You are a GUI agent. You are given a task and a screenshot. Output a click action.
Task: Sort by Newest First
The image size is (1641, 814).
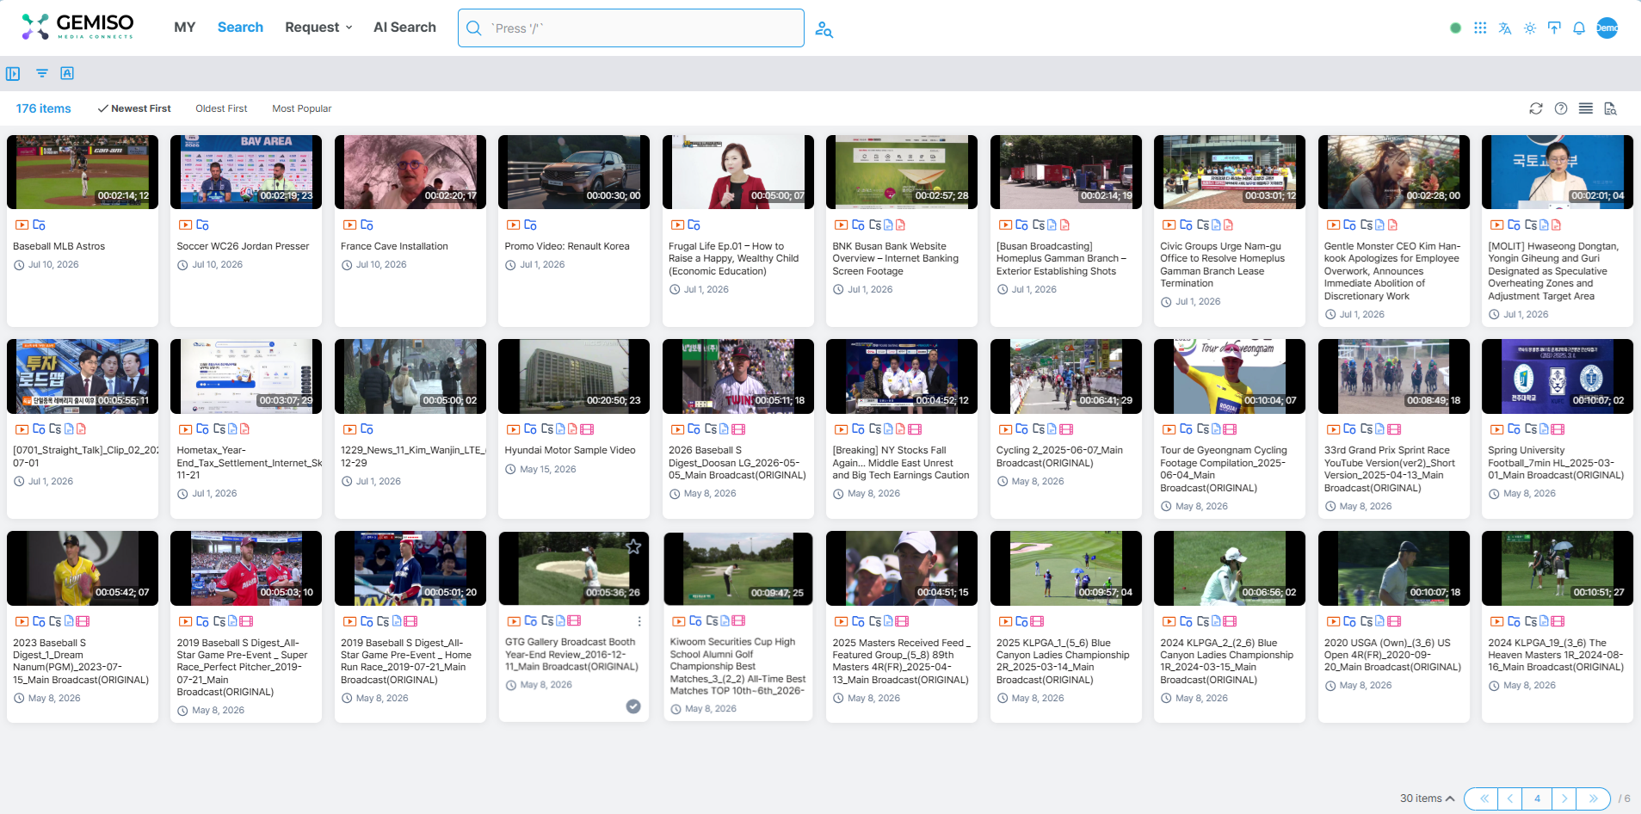point(134,108)
